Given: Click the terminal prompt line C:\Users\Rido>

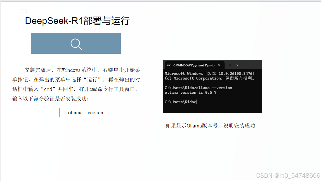Looking at the screenshot, I should pyautogui.click(x=181, y=102).
